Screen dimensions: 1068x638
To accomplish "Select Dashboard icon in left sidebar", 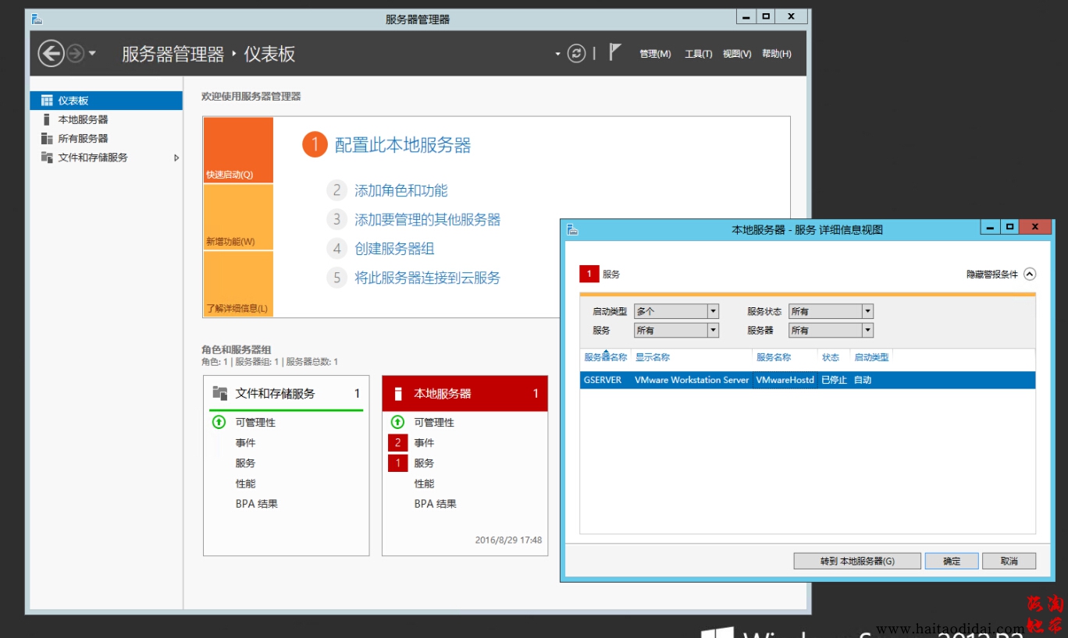I will point(47,101).
